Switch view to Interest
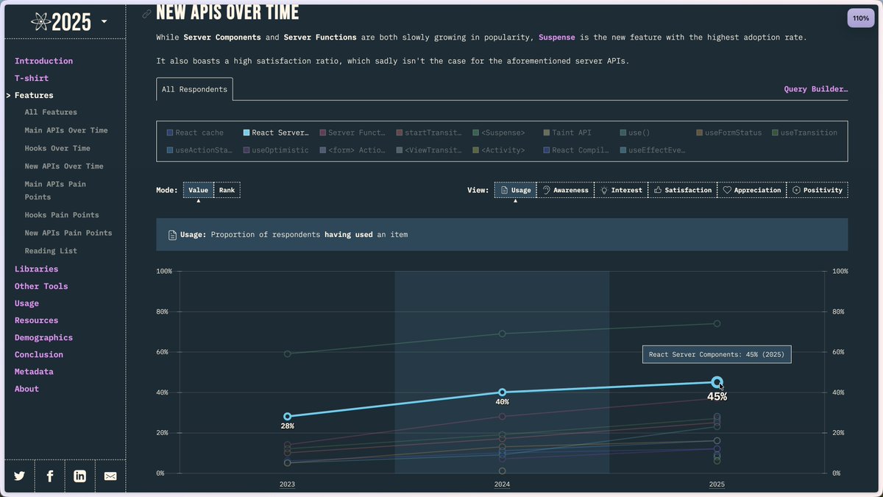Viewport: 883px width, 497px height. pyautogui.click(x=621, y=190)
